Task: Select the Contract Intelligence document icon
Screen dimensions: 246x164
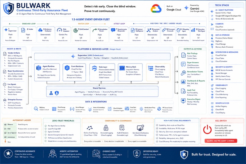Action: click(133, 30)
